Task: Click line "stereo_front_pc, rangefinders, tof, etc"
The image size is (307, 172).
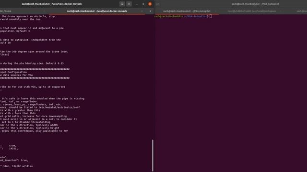Action: [x=30, y=105]
